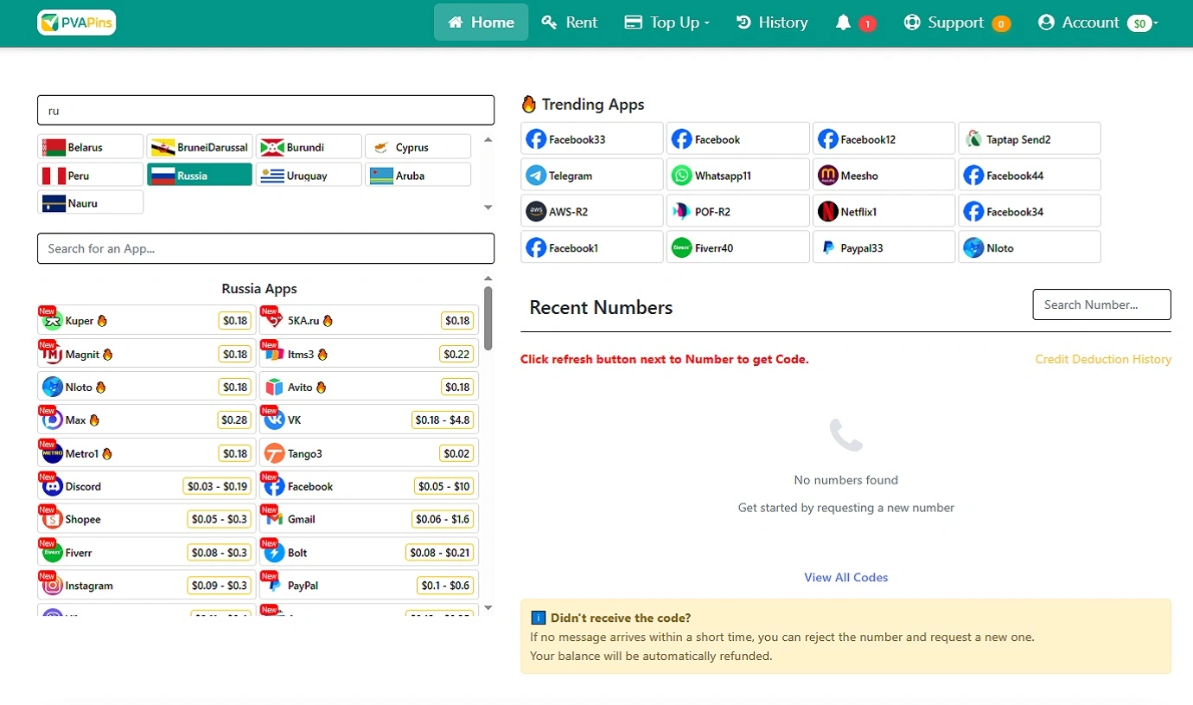Screen dimensions: 1193x705
Task: Select Facebook33 in Trending Apps
Action: click(592, 138)
